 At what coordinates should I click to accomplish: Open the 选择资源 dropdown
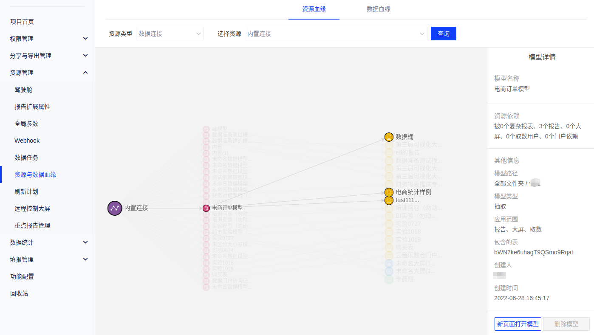(336, 34)
